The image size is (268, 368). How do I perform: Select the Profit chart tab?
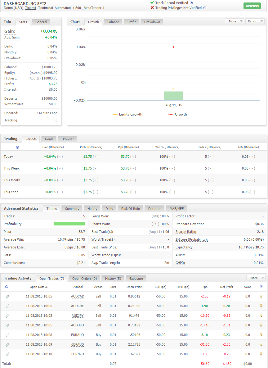click(x=132, y=22)
